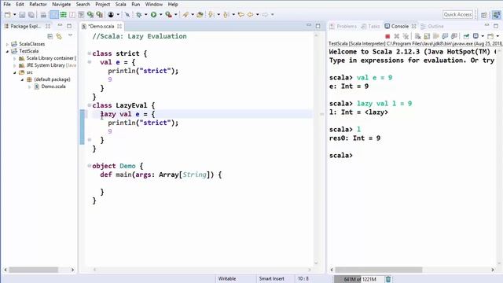Image resolution: width=503 pixels, height=283 pixels.
Task: Switch to the Tasks tab
Action: coord(370,26)
